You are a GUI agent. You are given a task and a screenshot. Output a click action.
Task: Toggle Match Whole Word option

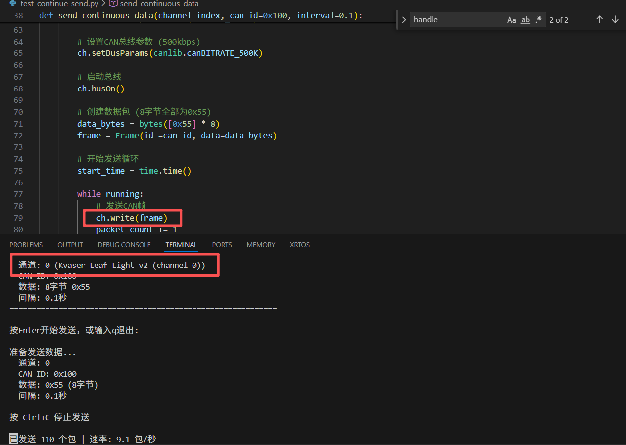coord(526,20)
